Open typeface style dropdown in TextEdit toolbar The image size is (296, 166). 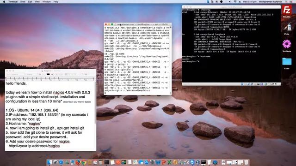click(31, 74)
